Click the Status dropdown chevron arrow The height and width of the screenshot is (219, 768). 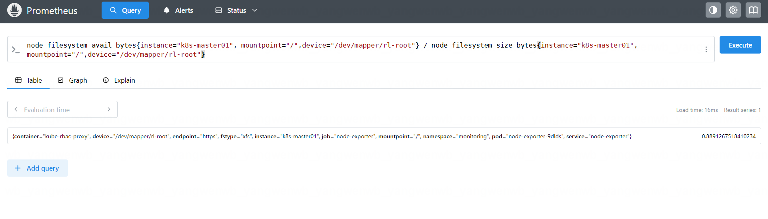pos(255,10)
